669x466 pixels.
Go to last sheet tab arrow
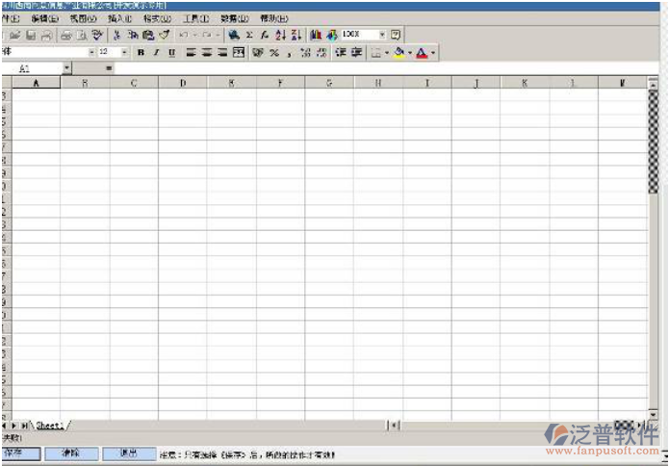25,426
